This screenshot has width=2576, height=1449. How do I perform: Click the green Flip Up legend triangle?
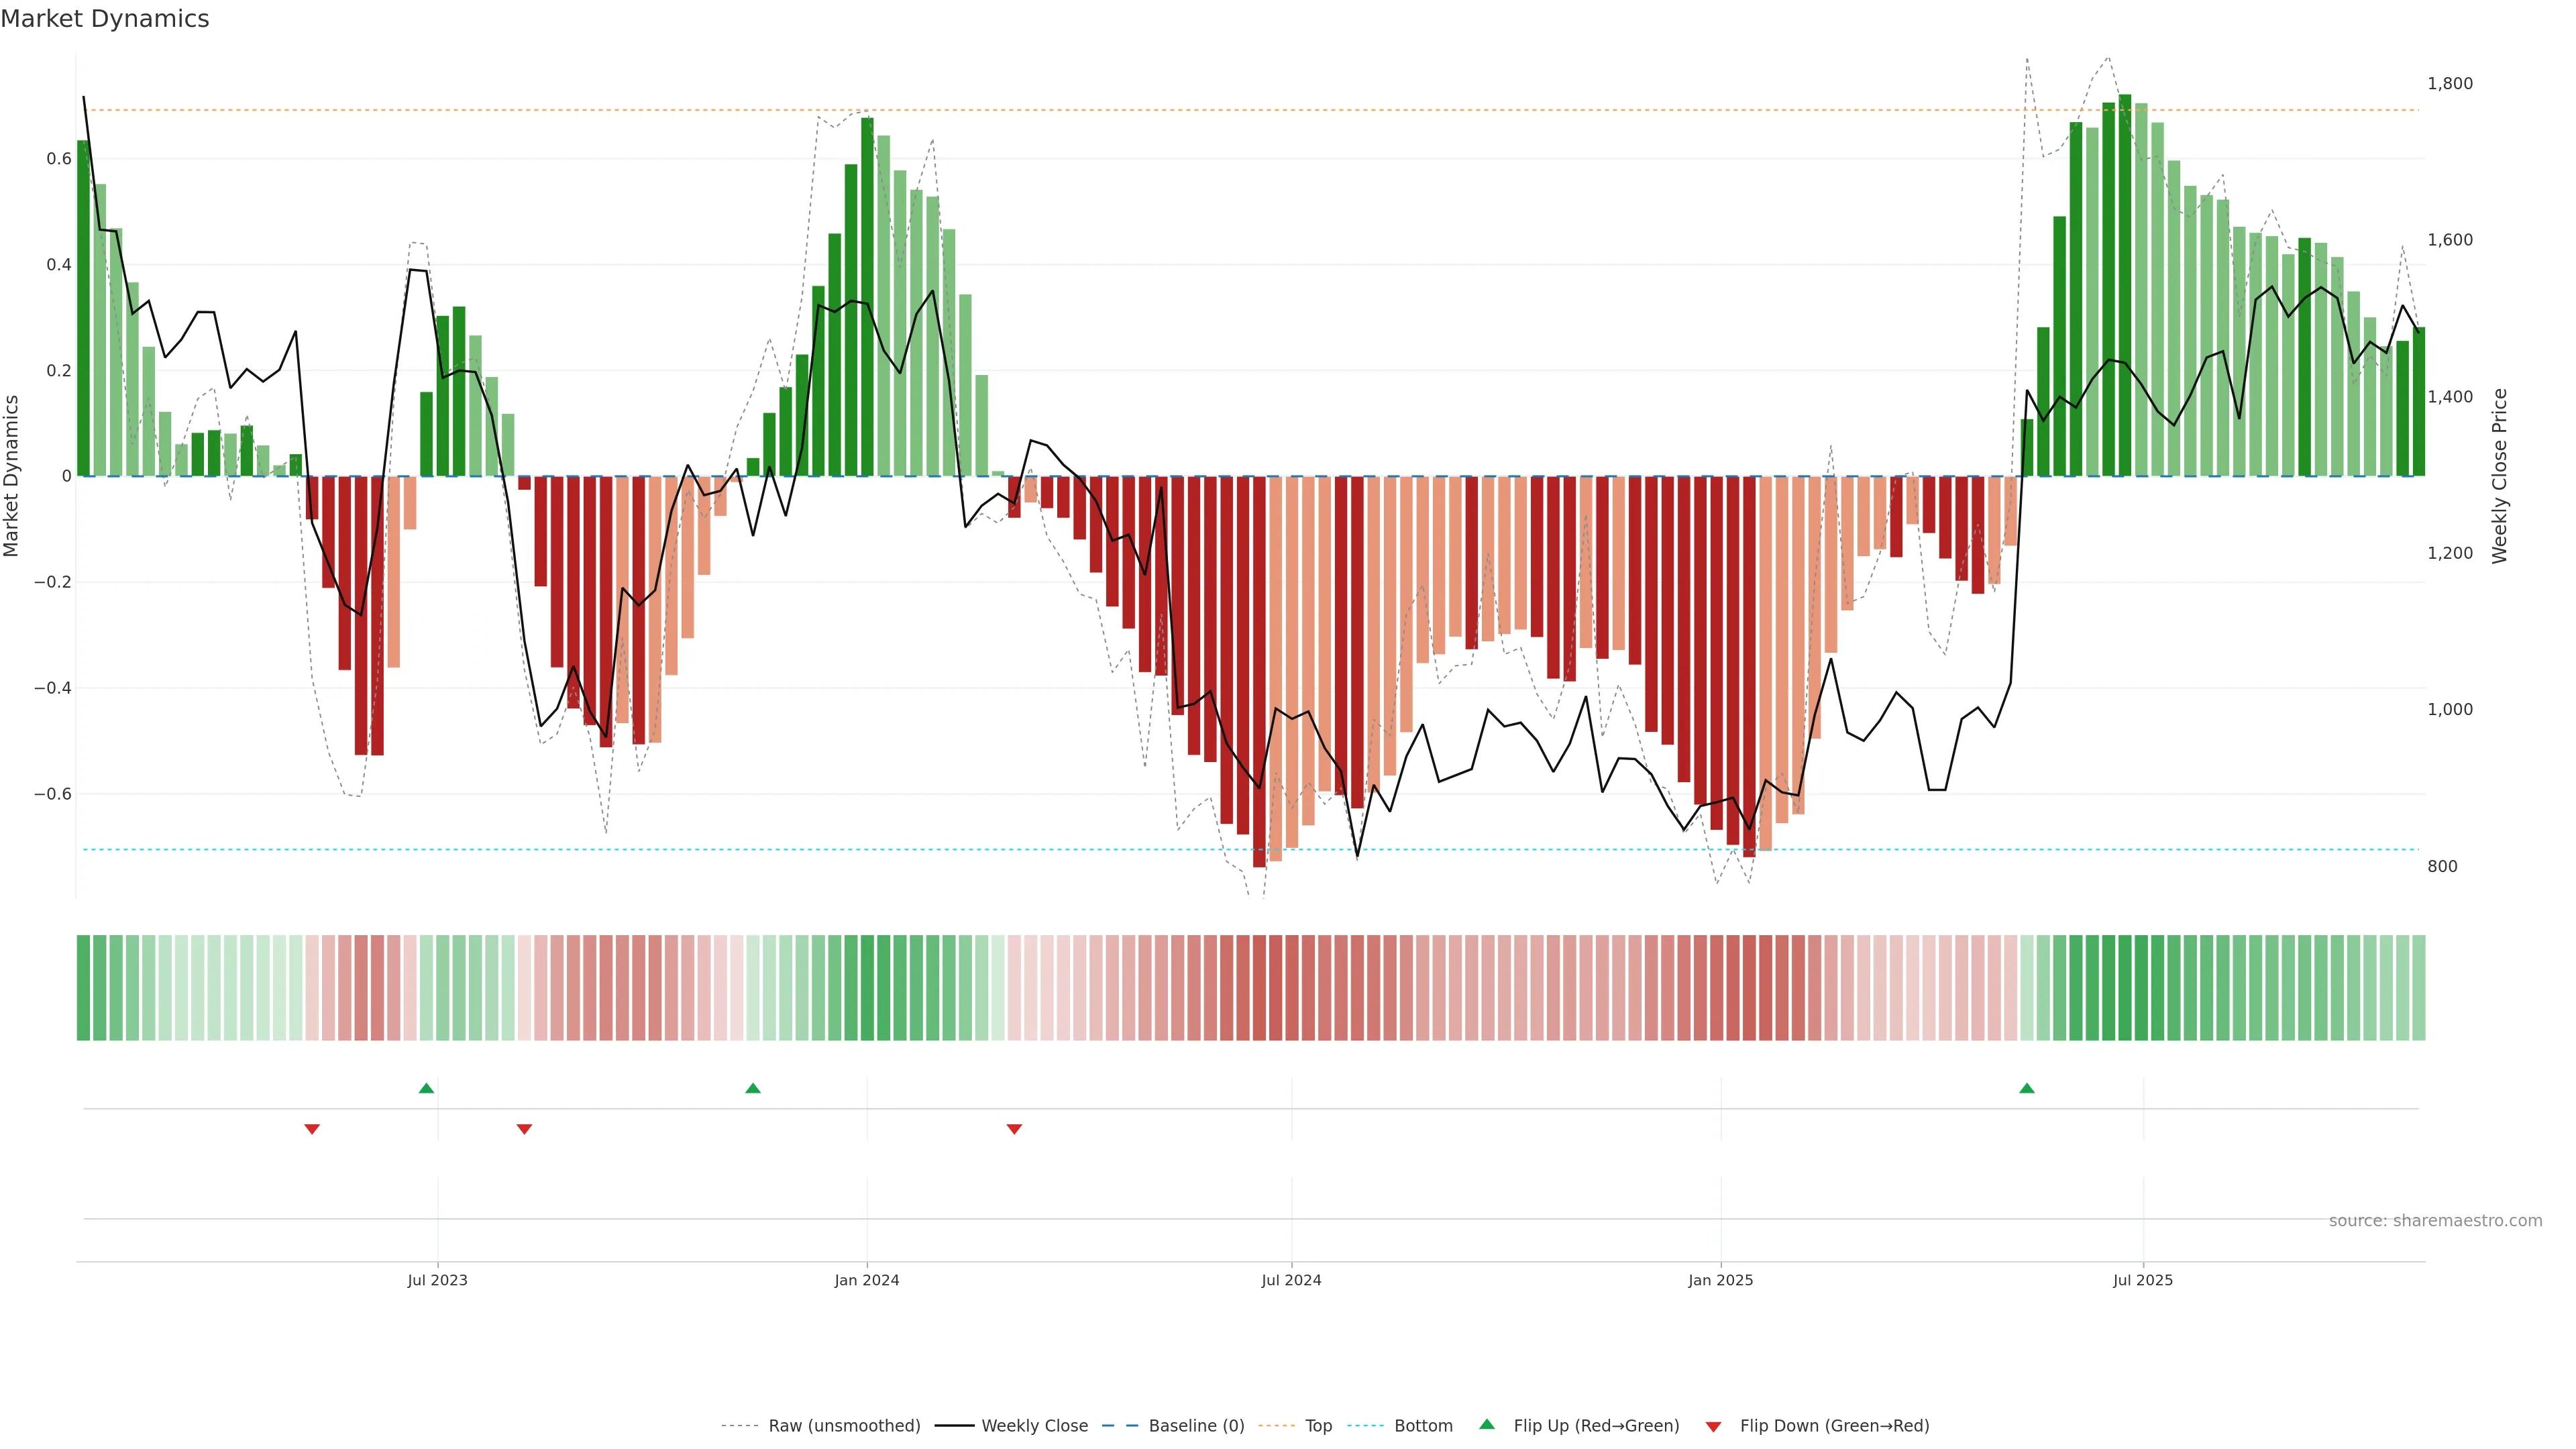point(1487,1424)
